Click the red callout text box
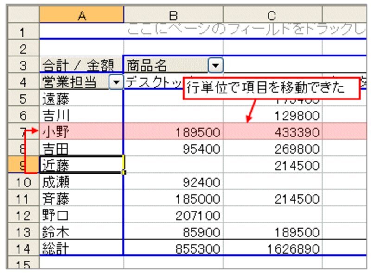371x273 pixels. tap(271, 88)
